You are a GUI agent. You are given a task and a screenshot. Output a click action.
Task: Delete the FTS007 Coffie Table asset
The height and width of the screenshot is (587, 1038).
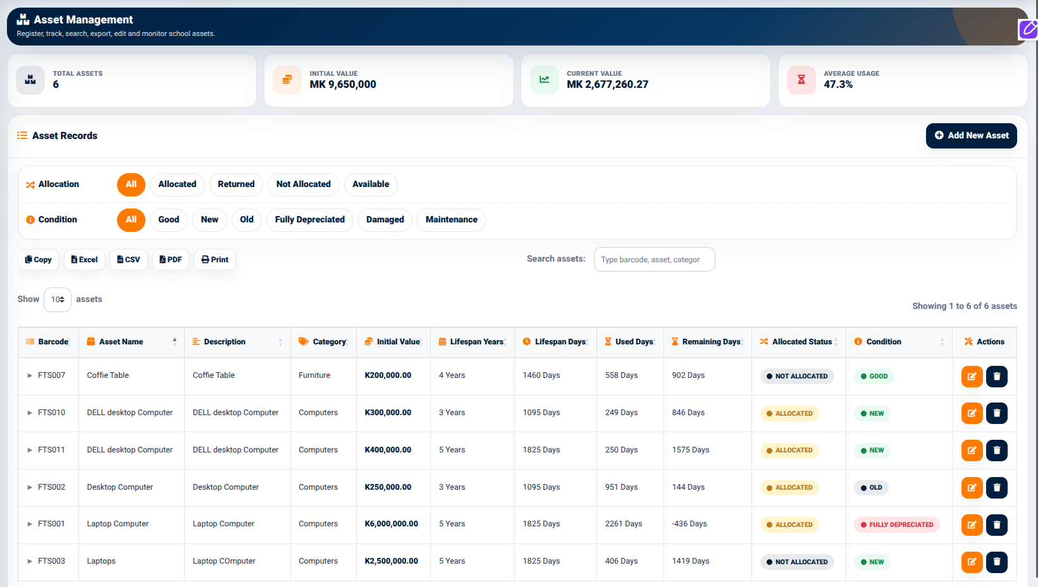coord(997,377)
